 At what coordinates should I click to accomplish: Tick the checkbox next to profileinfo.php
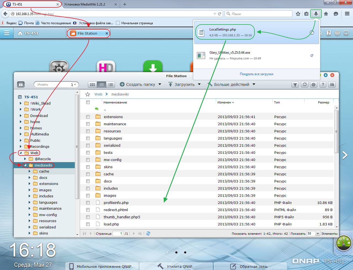click(88, 203)
